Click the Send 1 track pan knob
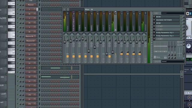The image size is (192, 108). [121, 40]
